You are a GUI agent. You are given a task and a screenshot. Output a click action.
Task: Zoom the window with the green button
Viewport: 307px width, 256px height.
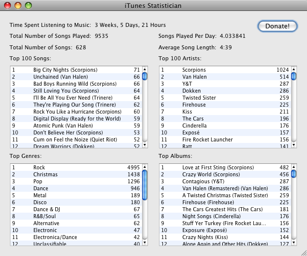pyautogui.click(x=28, y=5)
